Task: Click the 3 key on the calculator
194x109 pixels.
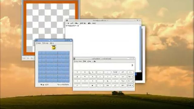Action: 92,81
